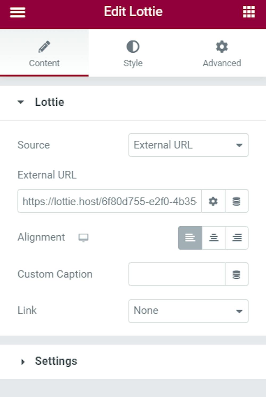This screenshot has width=266, height=397.
Task: Switch to the Style tab
Action: tap(133, 63)
